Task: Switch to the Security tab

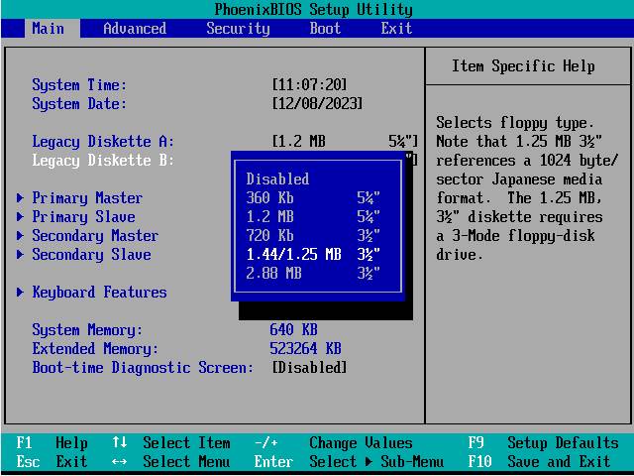Action: pyautogui.click(x=238, y=28)
